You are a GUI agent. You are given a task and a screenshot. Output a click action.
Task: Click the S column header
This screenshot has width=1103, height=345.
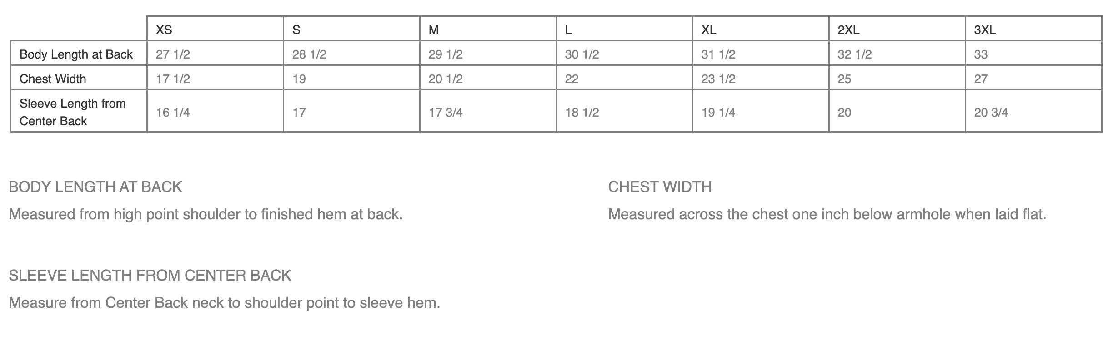pos(296,30)
